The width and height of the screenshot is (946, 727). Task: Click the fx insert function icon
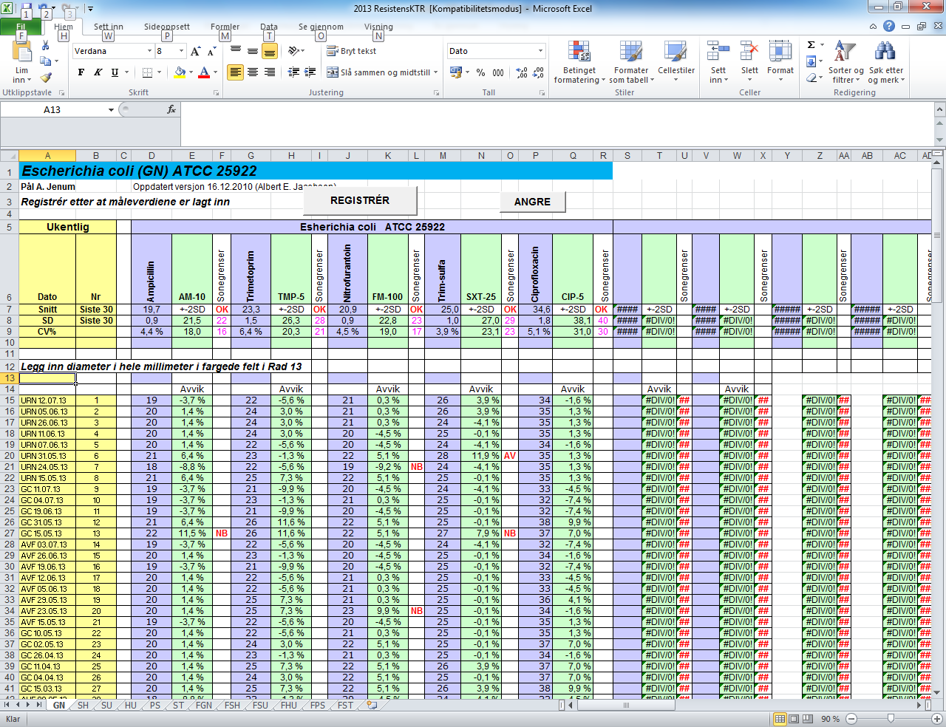171,109
